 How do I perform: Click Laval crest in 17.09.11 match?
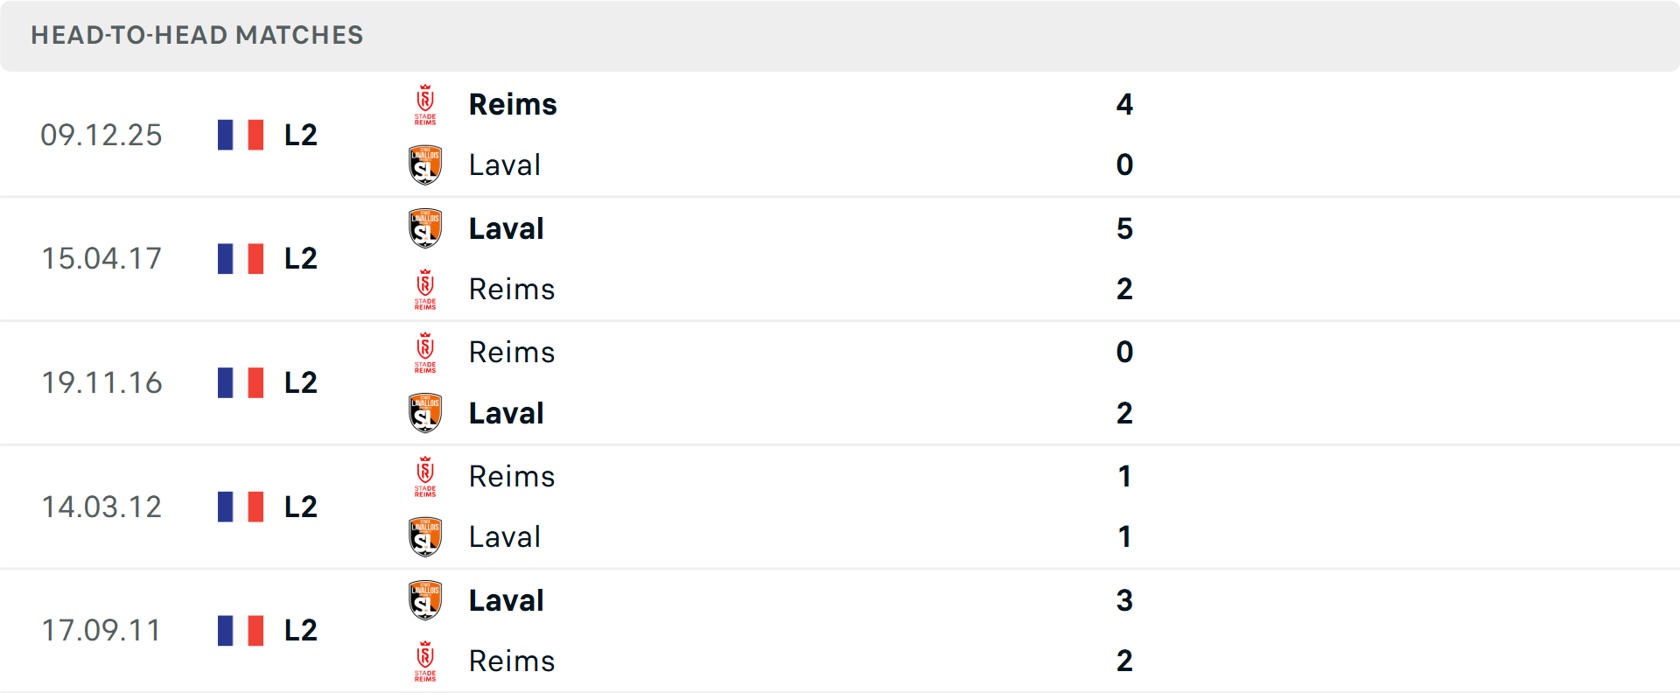[x=425, y=600]
